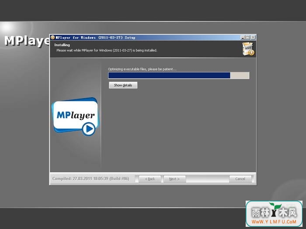Click the installation progress bar
The height and width of the screenshot is (229, 306).
[178, 75]
